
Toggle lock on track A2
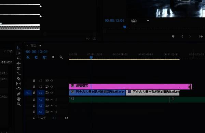coord(34,106)
